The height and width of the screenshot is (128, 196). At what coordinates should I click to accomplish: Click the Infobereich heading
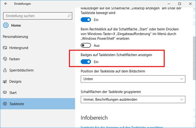pos(94,118)
